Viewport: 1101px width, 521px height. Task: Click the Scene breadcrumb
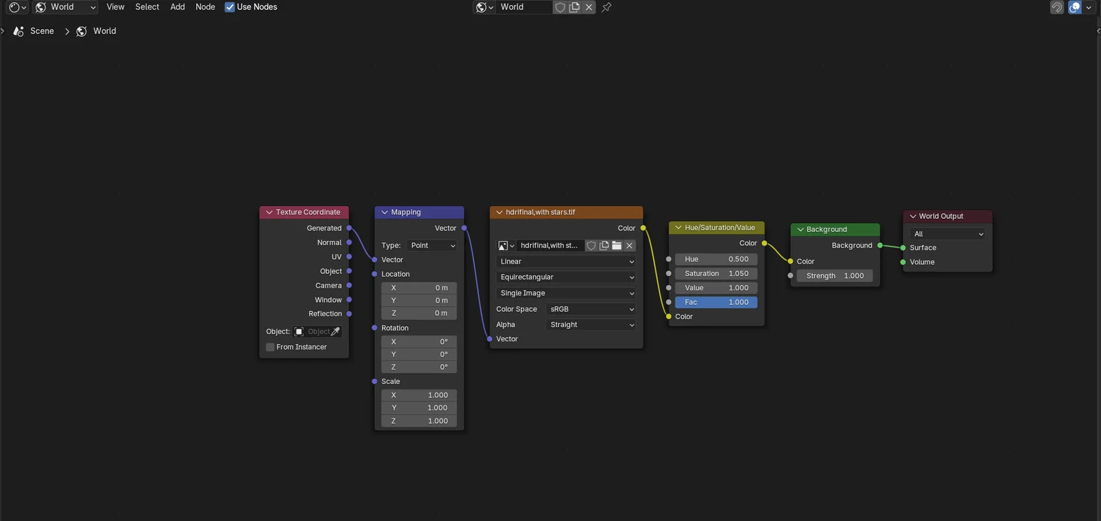click(41, 31)
